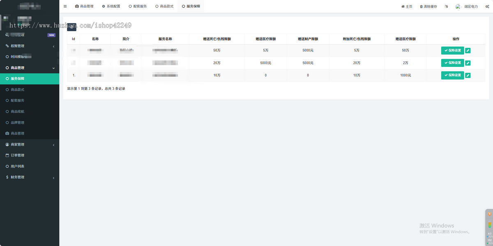Click the 1000元 cell in the table
Screen dimensions: 493x246
coord(405,75)
